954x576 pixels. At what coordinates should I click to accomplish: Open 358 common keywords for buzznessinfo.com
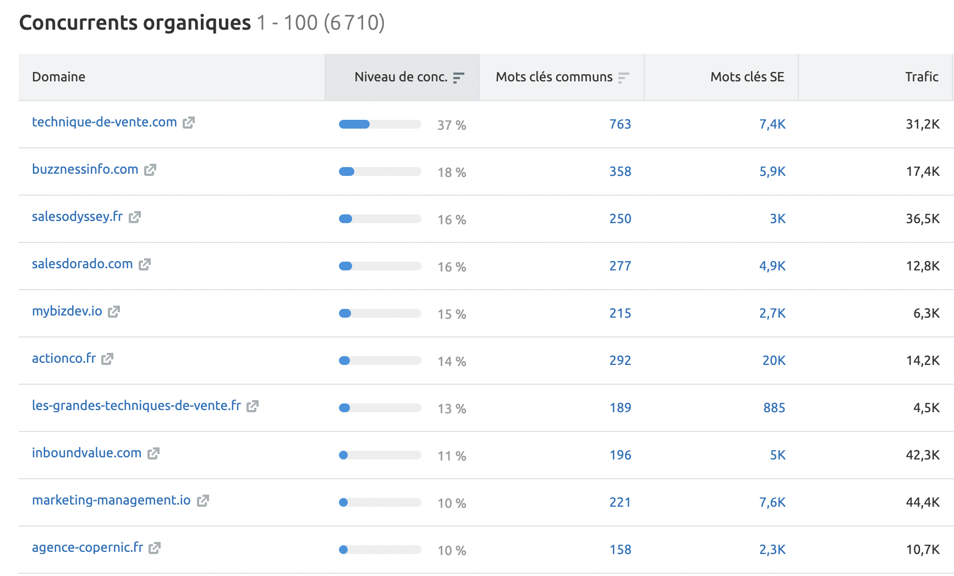click(x=620, y=171)
